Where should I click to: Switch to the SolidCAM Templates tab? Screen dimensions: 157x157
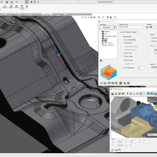point(85,14)
